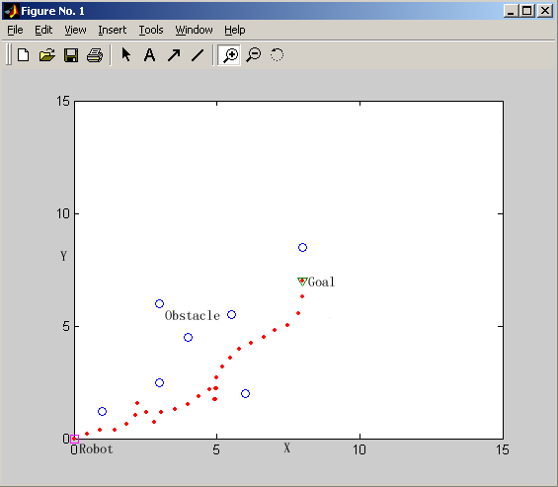The width and height of the screenshot is (558, 487).
Task: Click the 'Y' axis label
Action: click(63, 256)
